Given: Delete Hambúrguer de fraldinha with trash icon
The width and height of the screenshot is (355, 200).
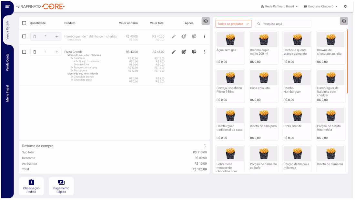Looking at the screenshot, I should [x=35, y=36].
